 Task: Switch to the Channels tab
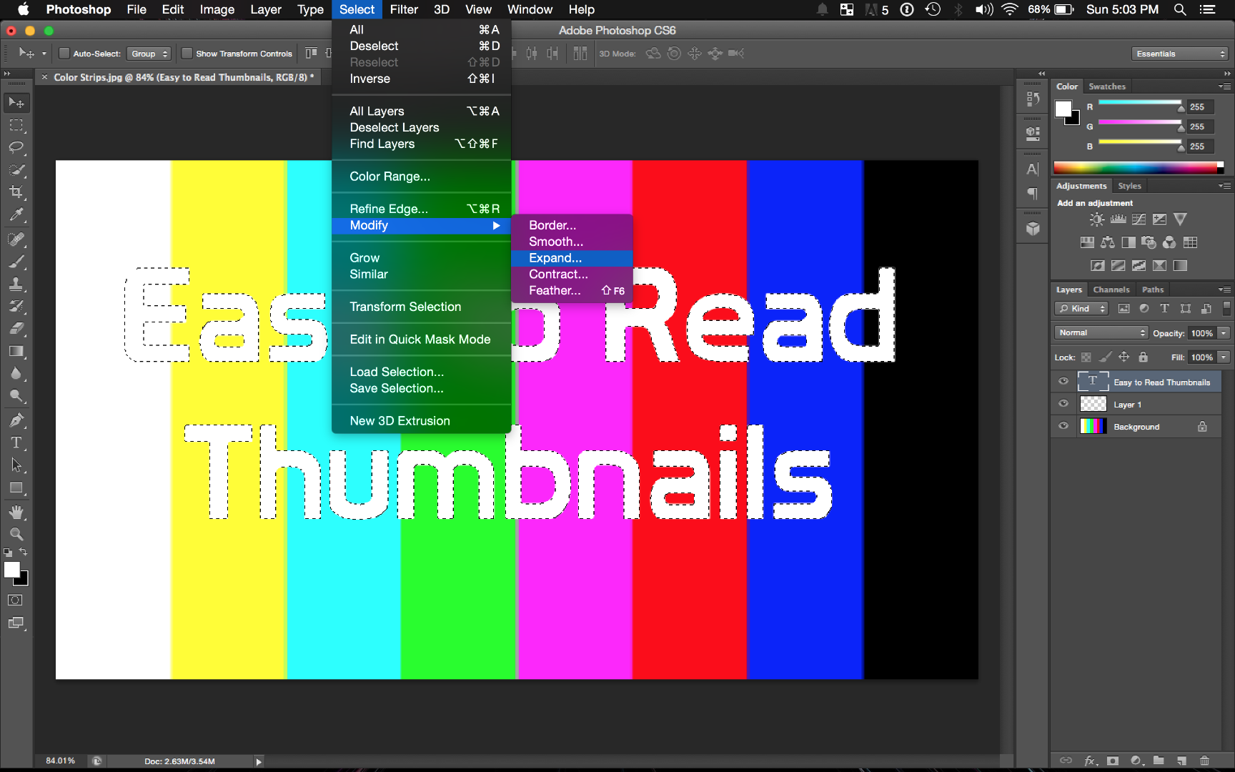(1111, 289)
